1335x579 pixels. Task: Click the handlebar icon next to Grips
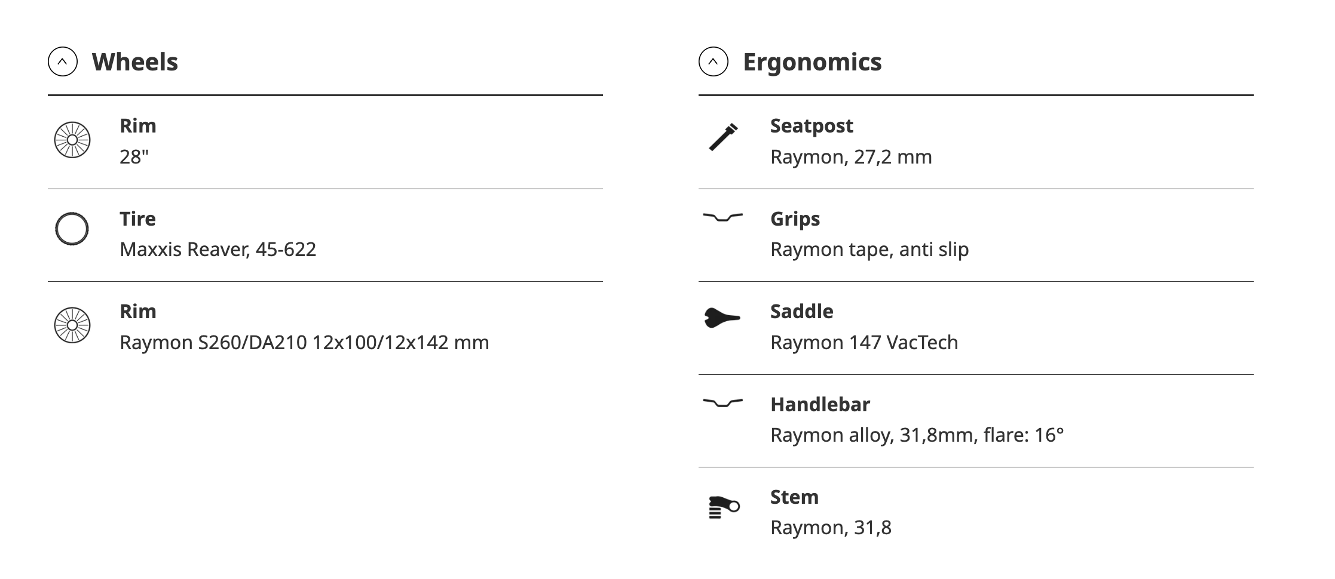(x=723, y=217)
